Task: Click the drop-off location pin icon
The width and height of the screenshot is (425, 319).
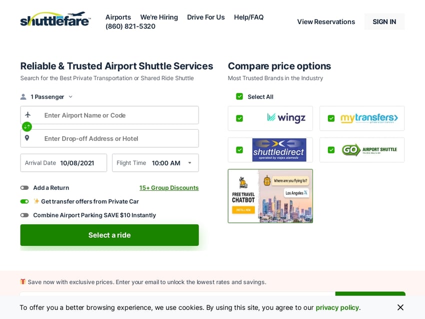Action: point(27,138)
